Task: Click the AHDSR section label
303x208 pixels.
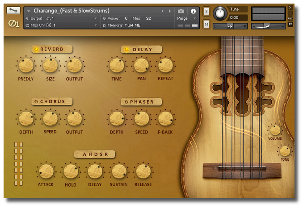Action: click(x=95, y=154)
